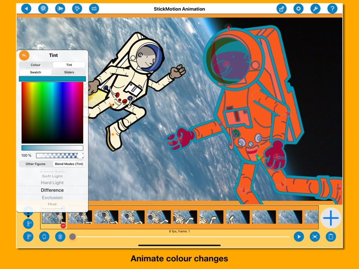Click the orange eyedropper icon in Tint panel
This screenshot has height=269, width=359.
tap(24, 55)
